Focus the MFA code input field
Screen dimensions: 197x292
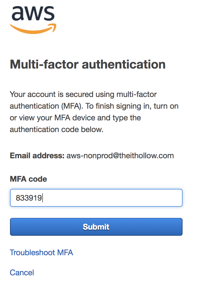[96, 198]
